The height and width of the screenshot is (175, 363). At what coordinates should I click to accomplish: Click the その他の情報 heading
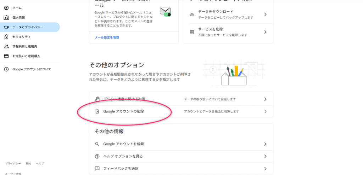109,132
